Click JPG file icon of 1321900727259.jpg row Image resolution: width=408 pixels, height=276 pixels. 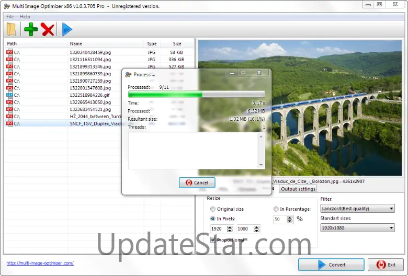point(9,80)
